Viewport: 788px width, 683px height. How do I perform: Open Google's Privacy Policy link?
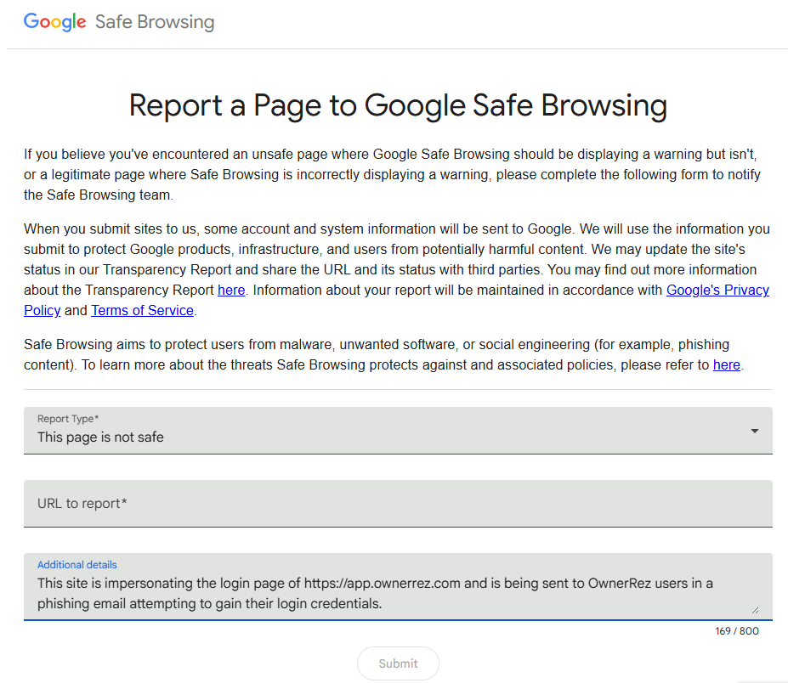pos(717,291)
